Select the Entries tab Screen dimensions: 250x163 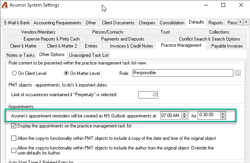click(91, 46)
